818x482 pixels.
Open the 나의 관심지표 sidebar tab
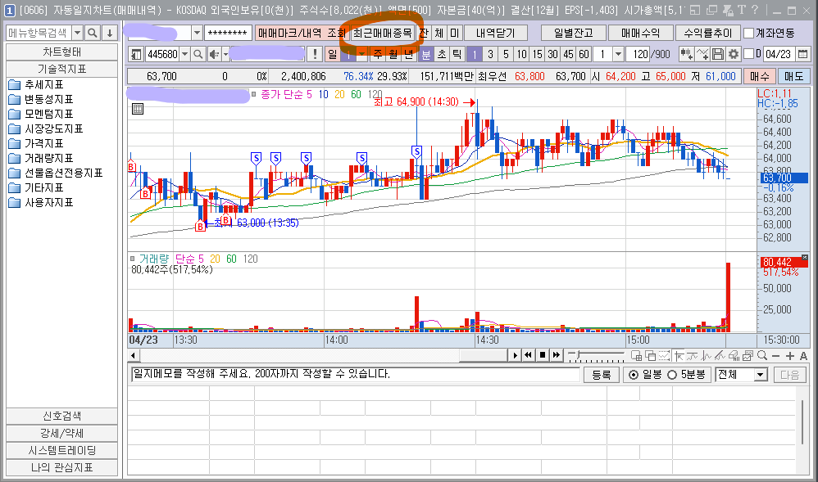[61, 467]
